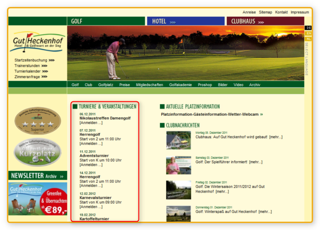
Task: Open the Kartoffelturnier event
Action: click(x=94, y=219)
